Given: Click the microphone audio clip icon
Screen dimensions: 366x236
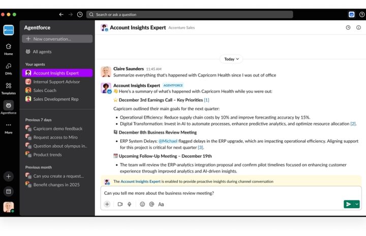Looking at the screenshot, I should tap(129, 205).
